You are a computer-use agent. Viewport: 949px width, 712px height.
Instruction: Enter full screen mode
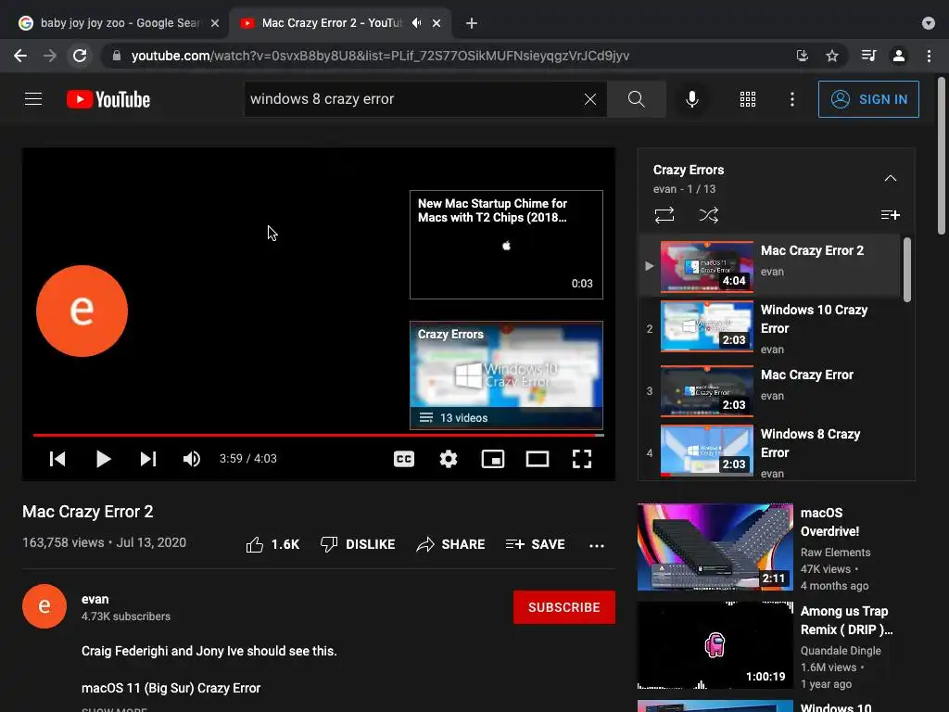tap(582, 459)
